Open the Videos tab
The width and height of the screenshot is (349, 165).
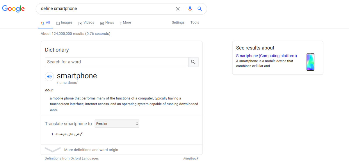[x=86, y=23]
